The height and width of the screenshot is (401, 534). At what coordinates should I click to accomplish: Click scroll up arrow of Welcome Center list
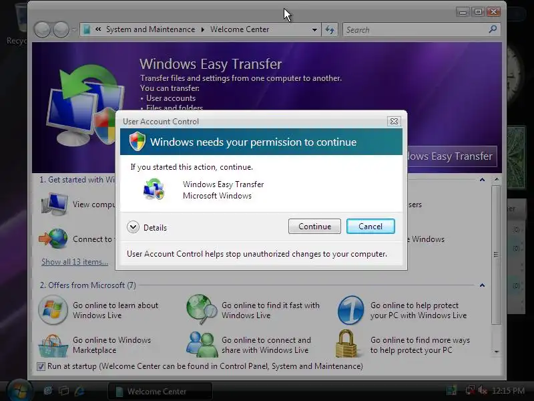tap(497, 179)
